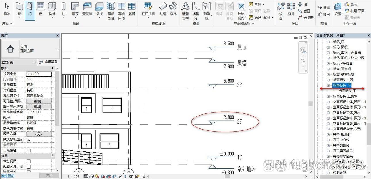Viewport: 371px width, 179px height.
Task: Select the 柱 (Column) tool
Action: [64, 10]
